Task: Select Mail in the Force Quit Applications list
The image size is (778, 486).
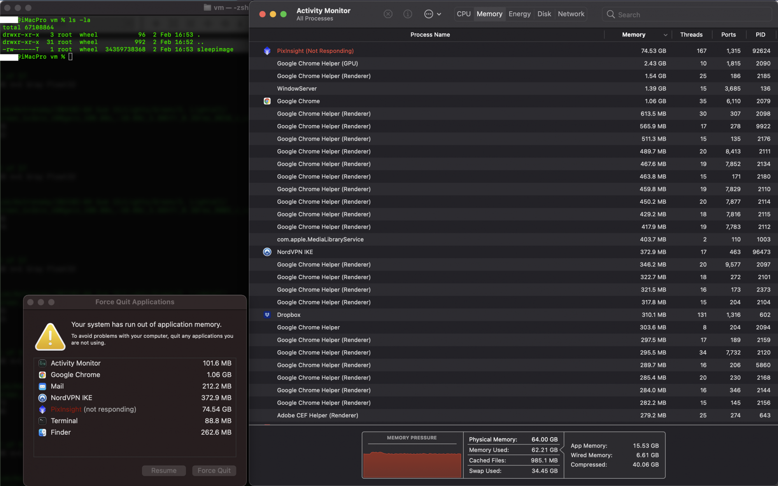Action: pyautogui.click(x=135, y=386)
